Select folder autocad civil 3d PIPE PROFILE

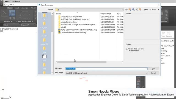click(x=71, y=17)
